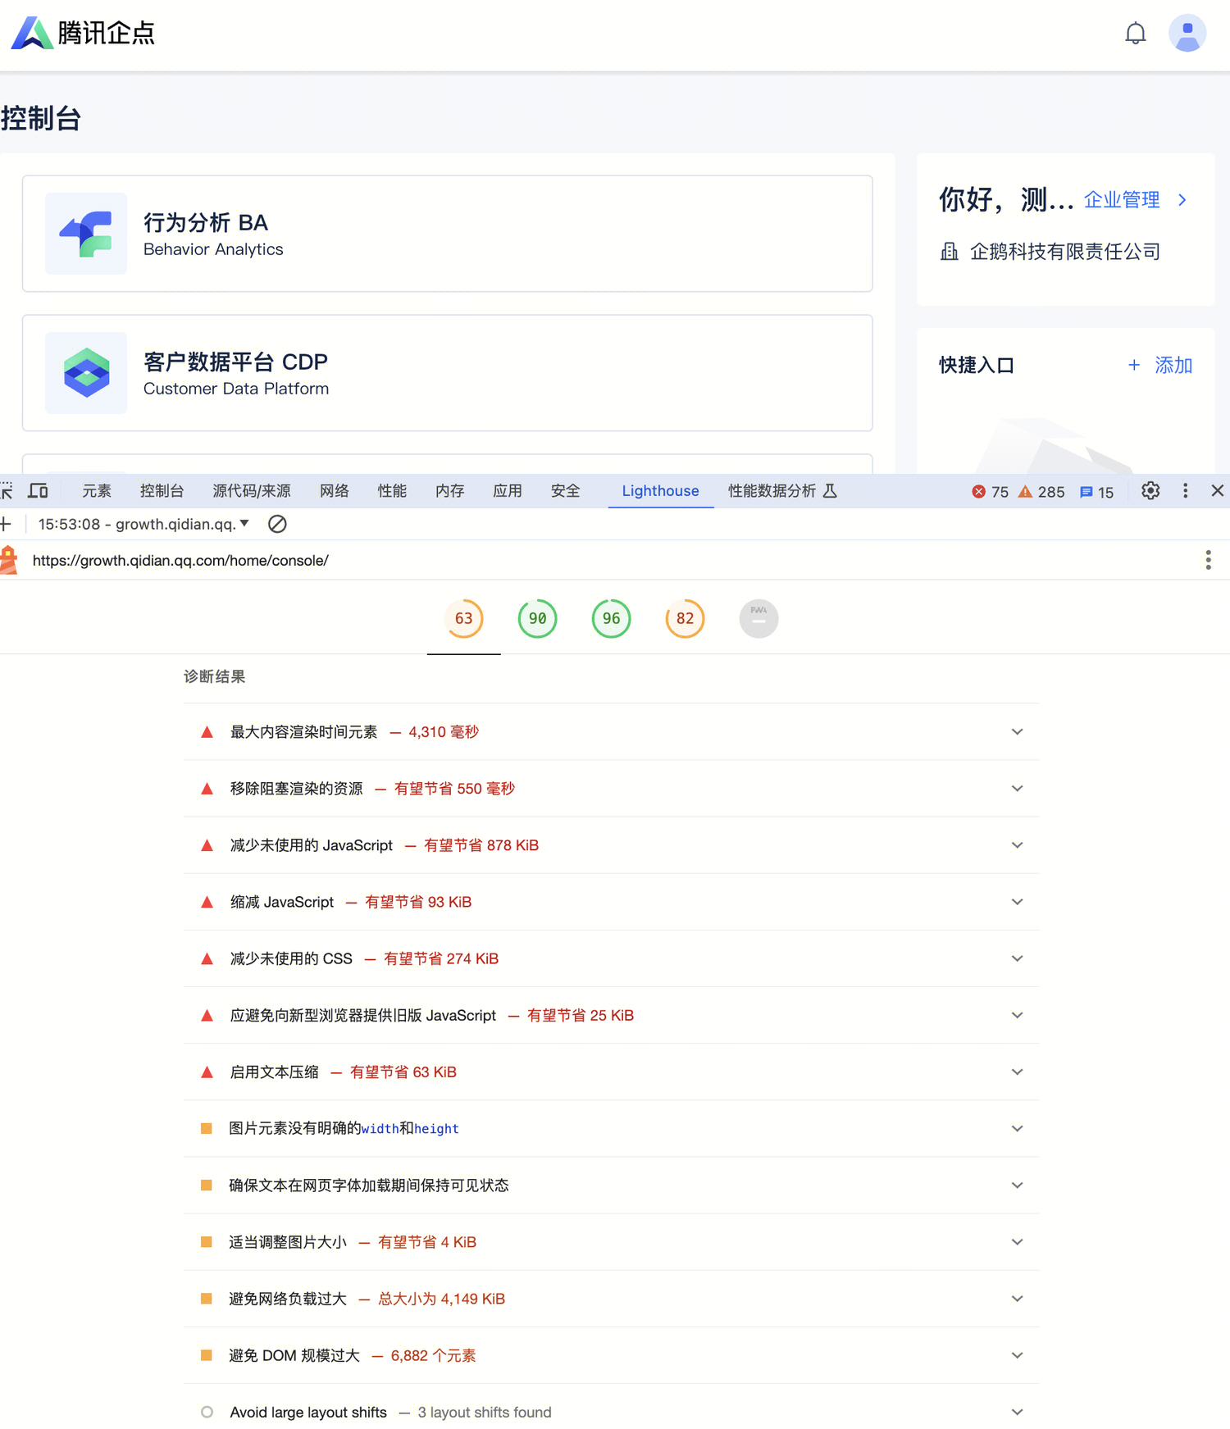Click the Customer Data Platform CDP icon
The width and height of the screenshot is (1230, 1429).
[x=86, y=373]
